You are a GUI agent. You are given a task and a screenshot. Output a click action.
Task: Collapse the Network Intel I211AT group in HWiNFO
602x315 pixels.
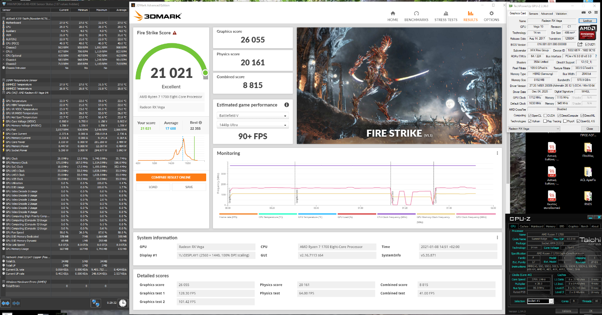click(x=4, y=257)
